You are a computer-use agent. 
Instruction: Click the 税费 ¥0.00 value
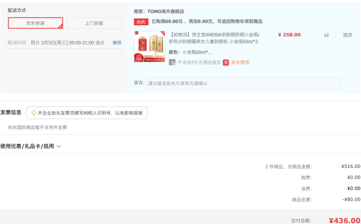354,177
